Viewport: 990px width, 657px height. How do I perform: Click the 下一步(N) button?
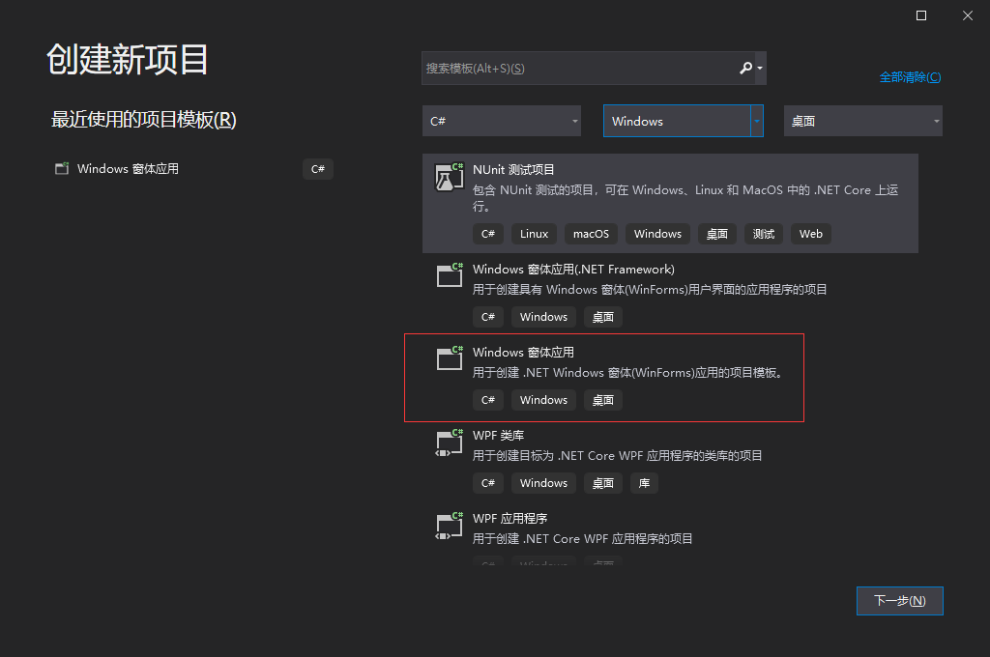coord(900,601)
